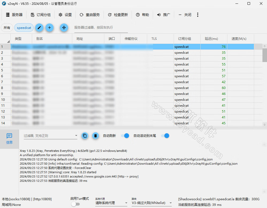Open the vertical ellipsis more options icon
Viewport: 267px width, 208px height.
click(x=198, y=15)
